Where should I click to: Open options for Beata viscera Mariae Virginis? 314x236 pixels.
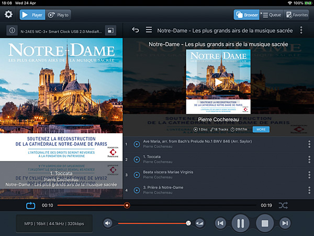[309, 175]
